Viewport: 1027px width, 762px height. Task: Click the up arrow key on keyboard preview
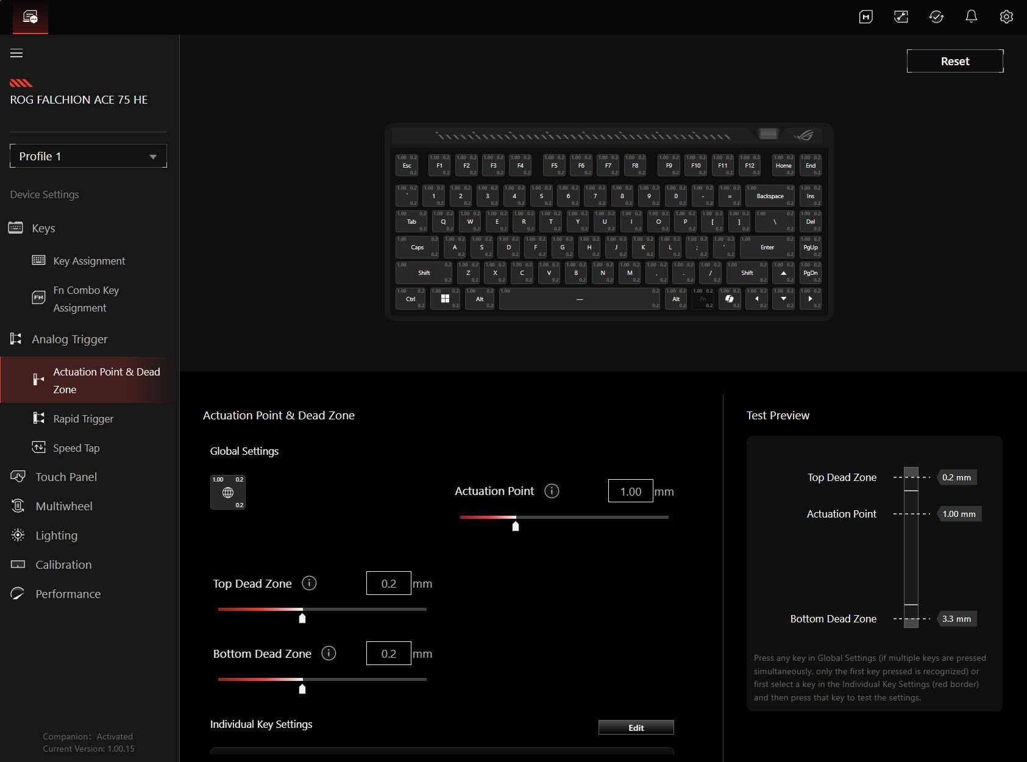[783, 273]
